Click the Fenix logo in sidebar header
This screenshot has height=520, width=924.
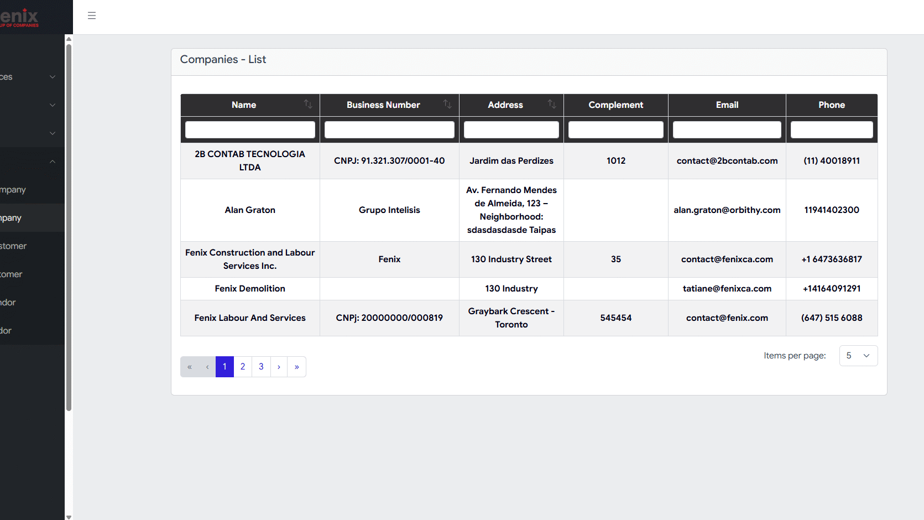tap(19, 17)
